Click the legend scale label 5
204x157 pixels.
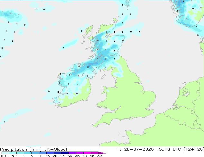point(32,156)
